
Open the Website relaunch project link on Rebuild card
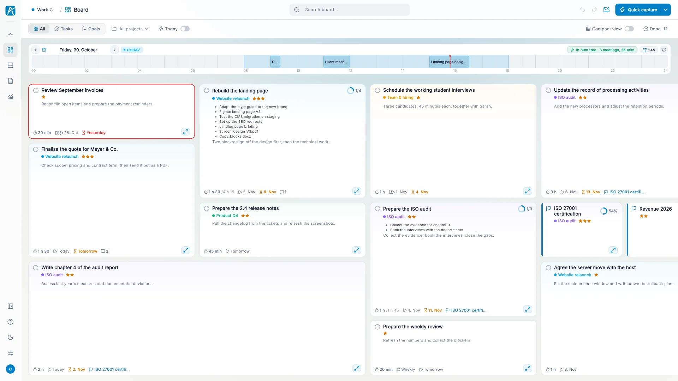pyautogui.click(x=233, y=99)
